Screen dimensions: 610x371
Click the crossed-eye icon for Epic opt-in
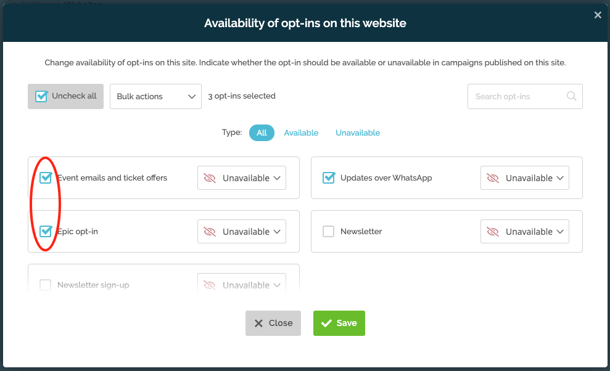pyautogui.click(x=210, y=232)
